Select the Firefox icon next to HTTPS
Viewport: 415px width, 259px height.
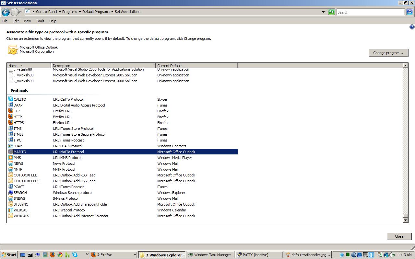pos(11,122)
